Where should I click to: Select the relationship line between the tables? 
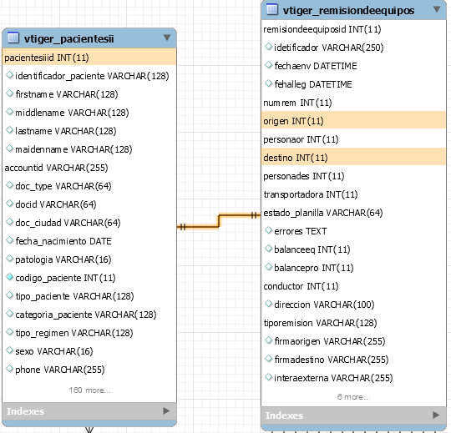tap(219, 220)
